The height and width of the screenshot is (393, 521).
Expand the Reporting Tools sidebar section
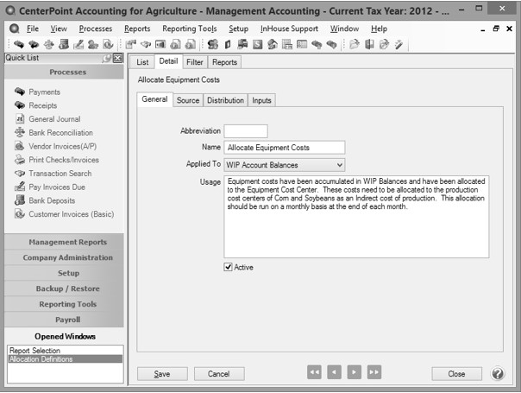tap(64, 304)
